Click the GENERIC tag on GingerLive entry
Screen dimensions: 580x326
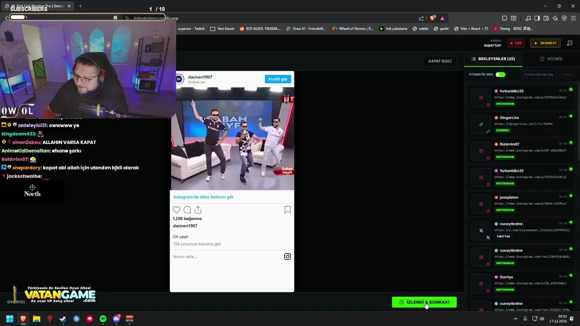click(x=503, y=130)
